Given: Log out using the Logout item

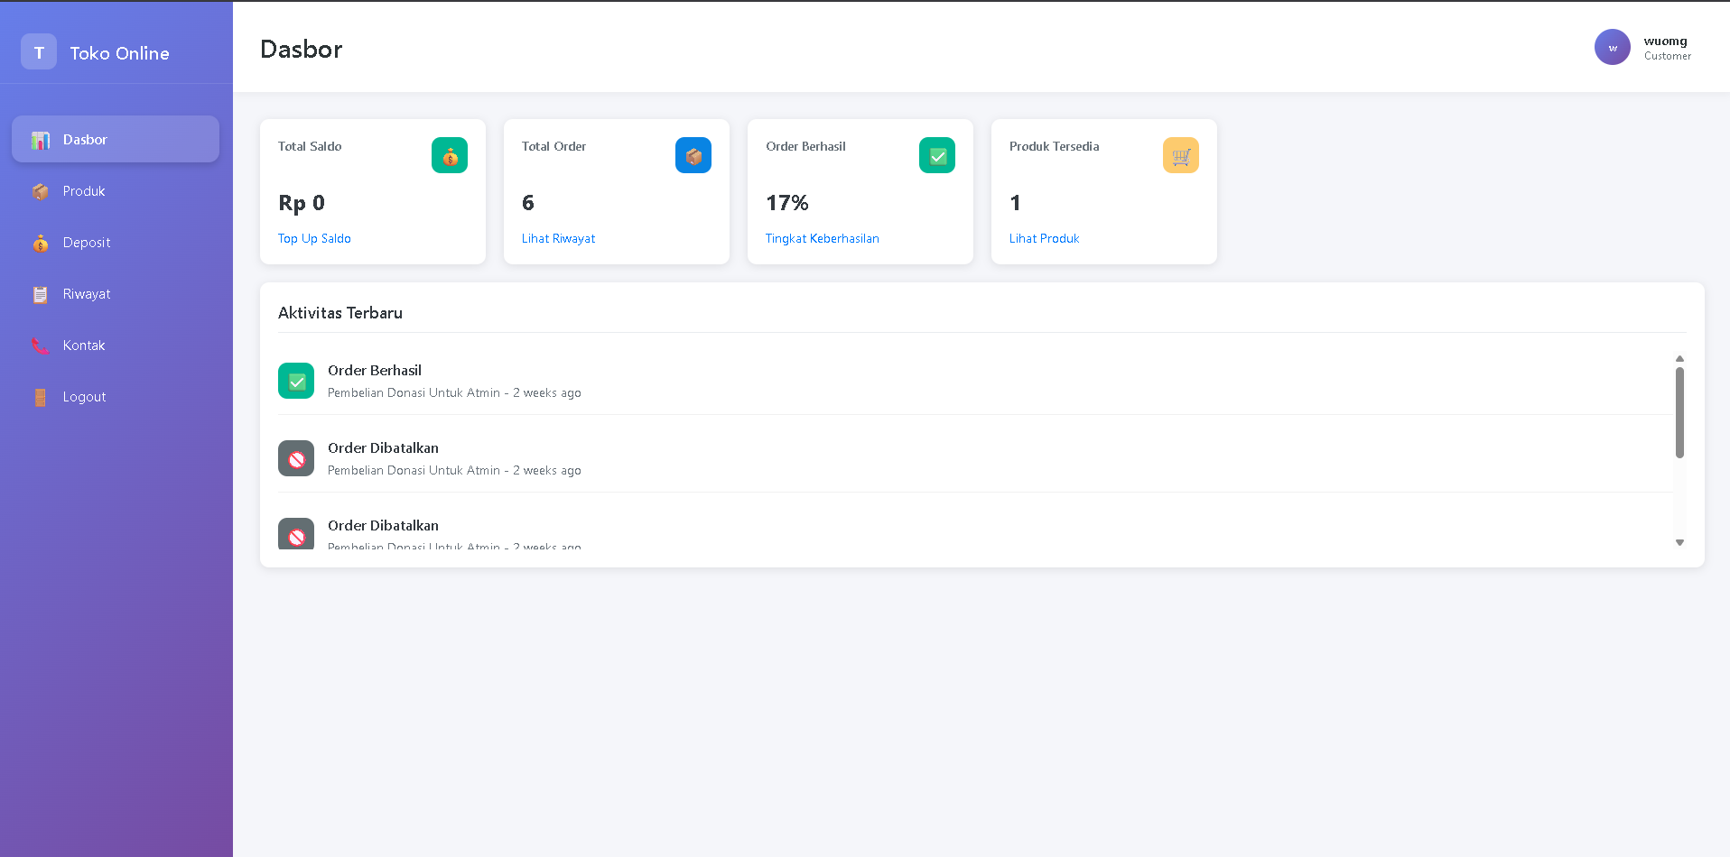Looking at the screenshot, I should coord(84,397).
